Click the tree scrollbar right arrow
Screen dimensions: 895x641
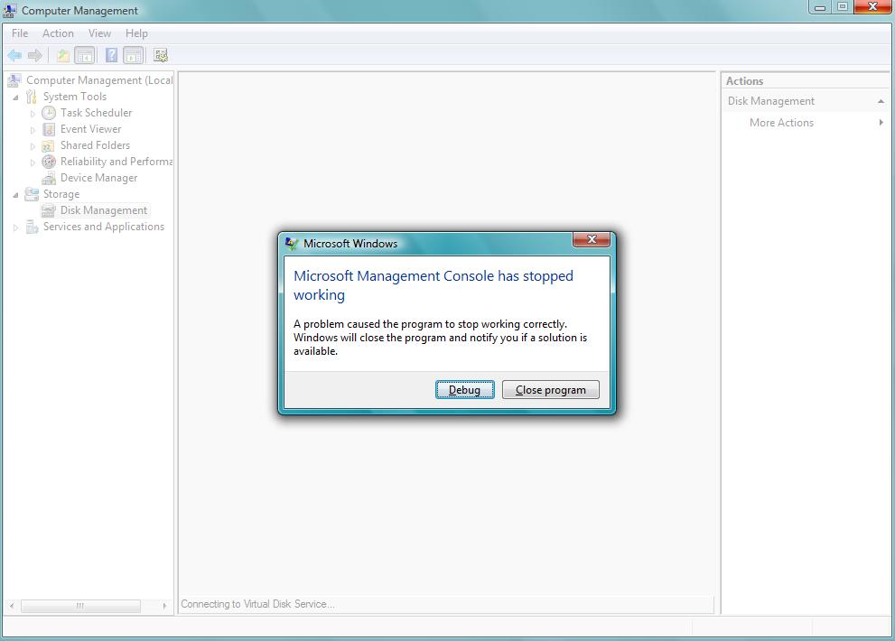tap(164, 606)
